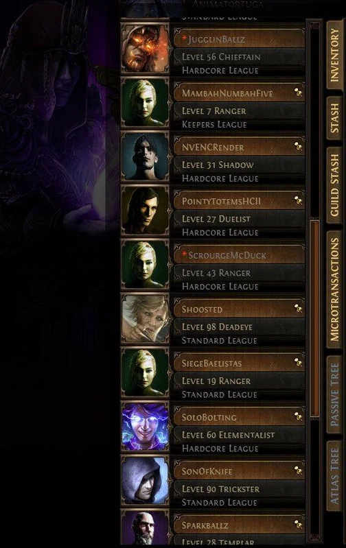Viewport: 346px width, 548px height.
Task: Switch to the Stash tab
Action: click(334, 118)
